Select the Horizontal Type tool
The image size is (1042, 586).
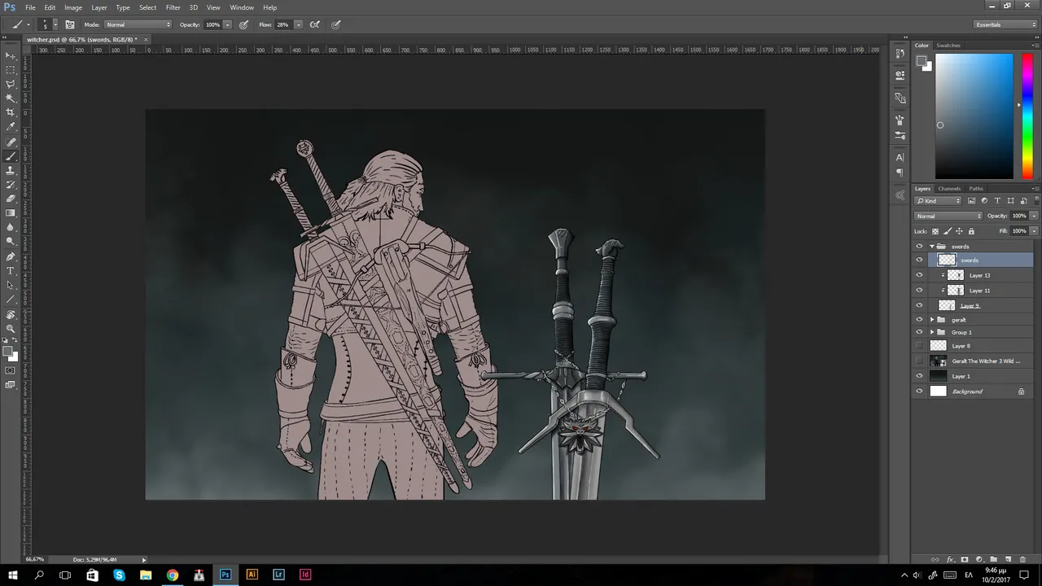pyautogui.click(x=11, y=270)
